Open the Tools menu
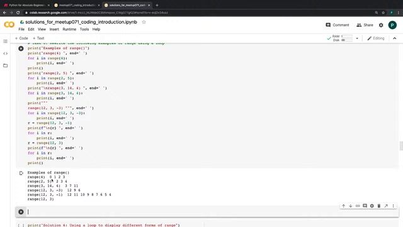 tap(84, 30)
